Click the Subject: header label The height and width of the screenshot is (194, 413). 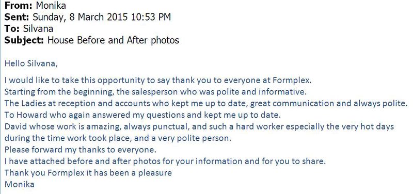point(24,40)
